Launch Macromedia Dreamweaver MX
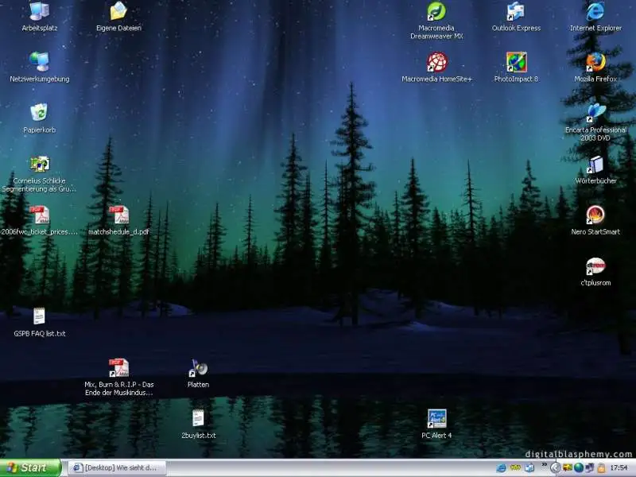 [436, 12]
